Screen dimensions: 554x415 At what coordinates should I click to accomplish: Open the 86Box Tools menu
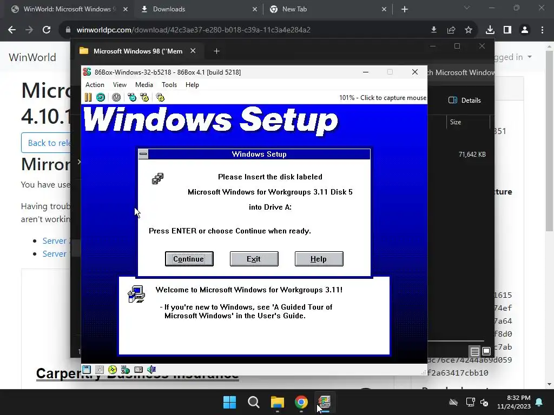tap(169, 85)
